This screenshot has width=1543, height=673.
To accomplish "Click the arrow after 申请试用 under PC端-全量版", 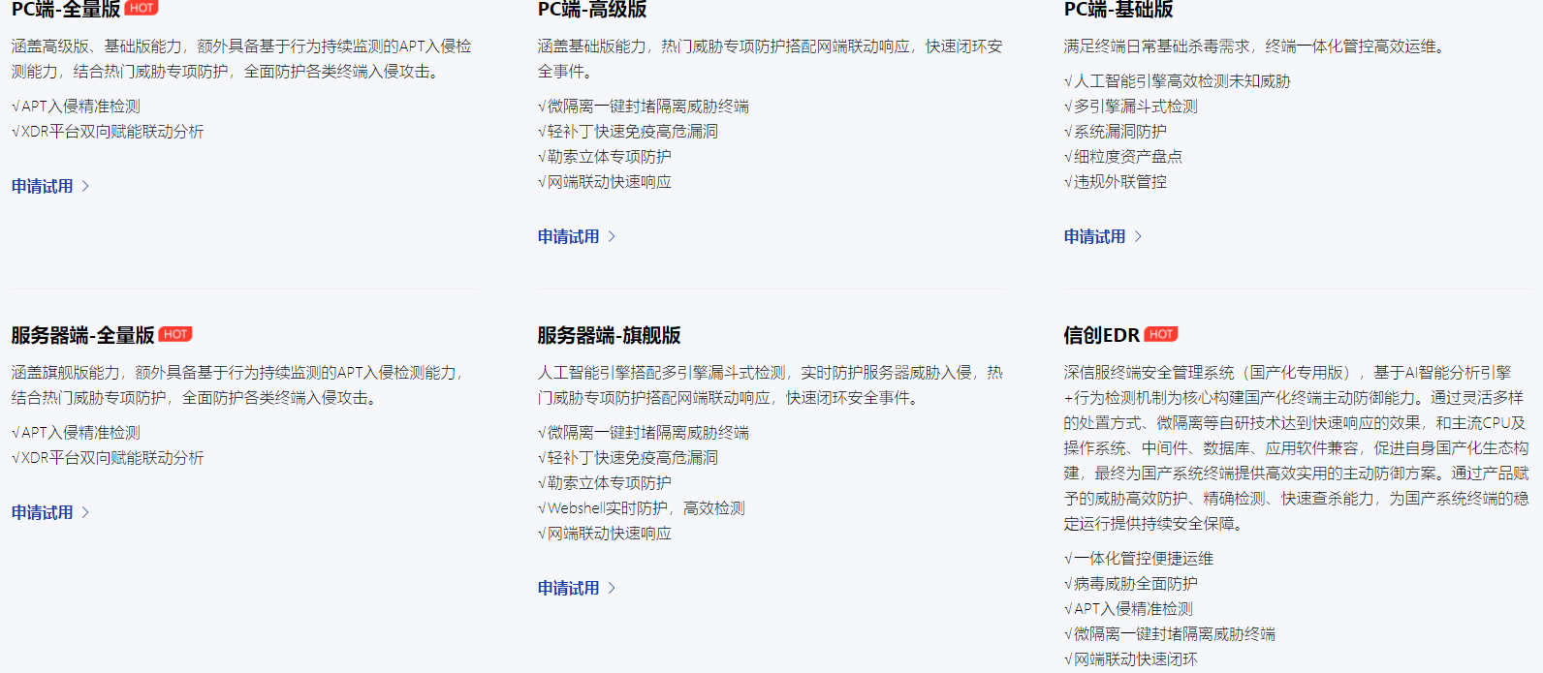I will tap(85, 186).
